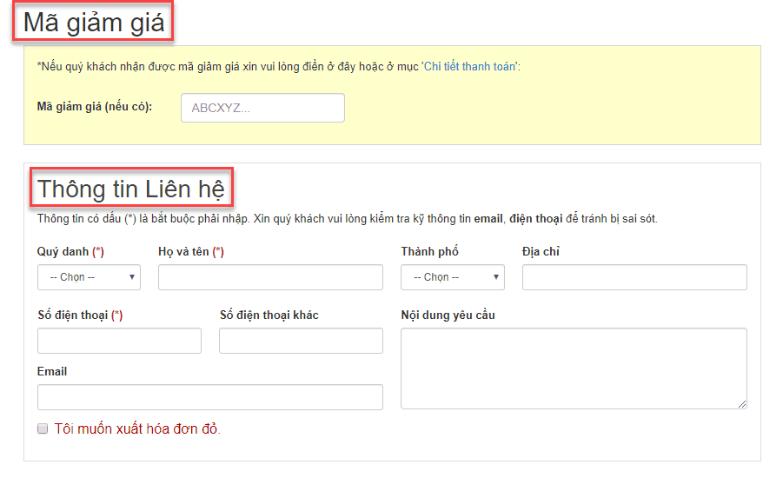Tick the red invoice checkbox
This screenshot has width=783, height=478.
(43, 428)
